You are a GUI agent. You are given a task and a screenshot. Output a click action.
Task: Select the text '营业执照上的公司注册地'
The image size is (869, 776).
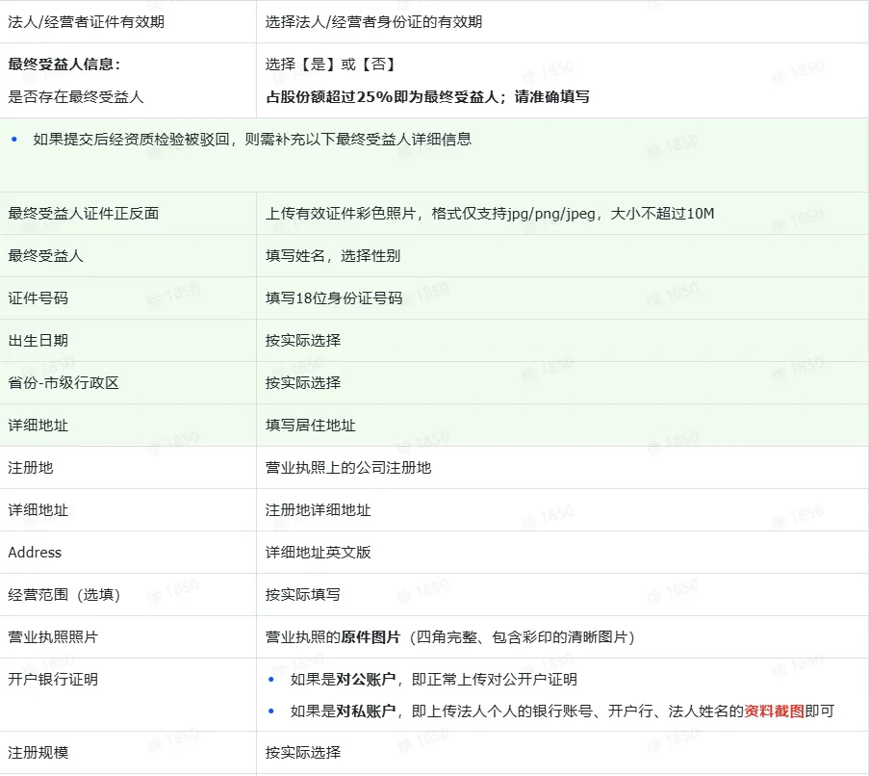click(348, 467)
